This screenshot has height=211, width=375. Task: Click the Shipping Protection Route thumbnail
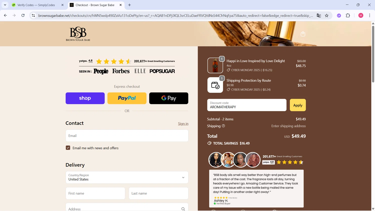pyautogui.click(x=215, y=85)
